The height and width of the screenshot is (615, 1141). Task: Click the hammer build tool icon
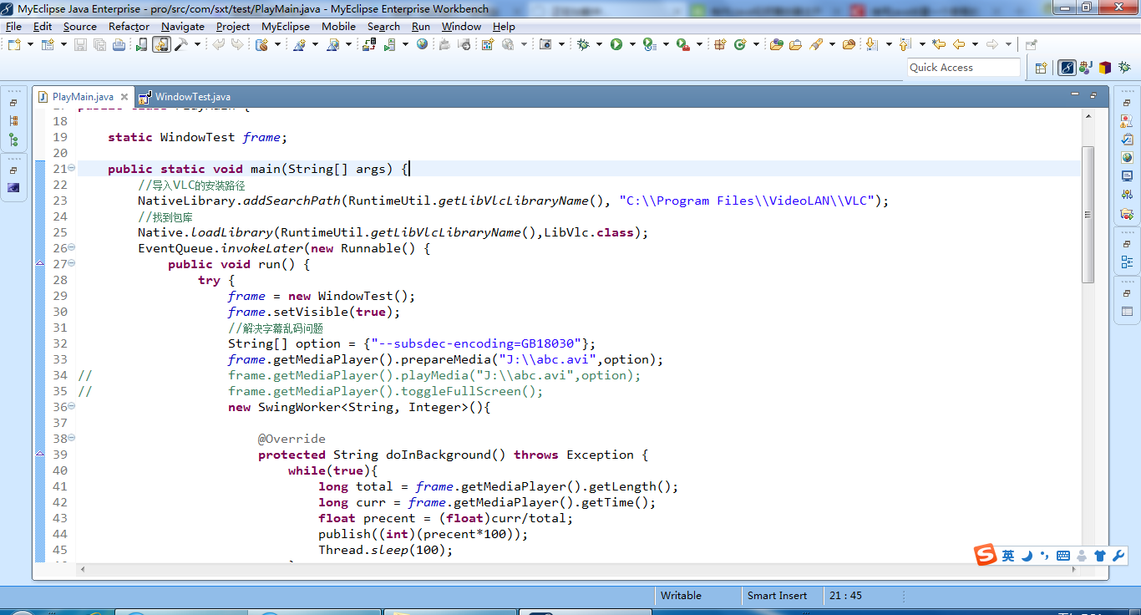(x=181, y=44)
